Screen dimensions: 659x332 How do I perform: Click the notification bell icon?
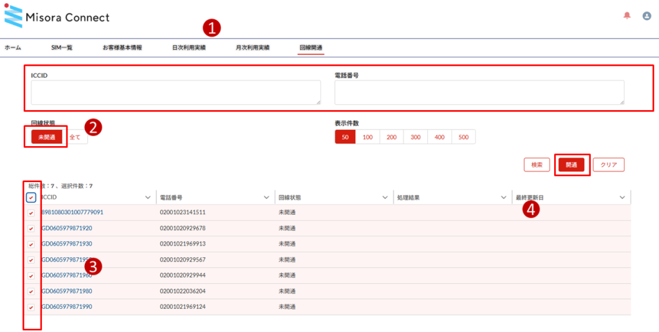[x=627, y=16]
